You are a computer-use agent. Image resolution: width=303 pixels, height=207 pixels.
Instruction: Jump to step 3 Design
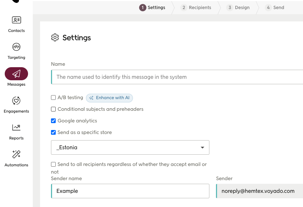coord(238,8)
